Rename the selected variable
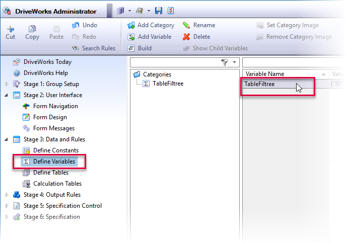 (x=199, y=25)
